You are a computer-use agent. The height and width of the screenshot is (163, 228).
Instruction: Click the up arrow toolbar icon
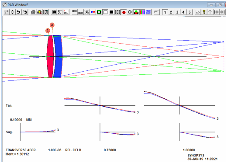coord(210,12)
